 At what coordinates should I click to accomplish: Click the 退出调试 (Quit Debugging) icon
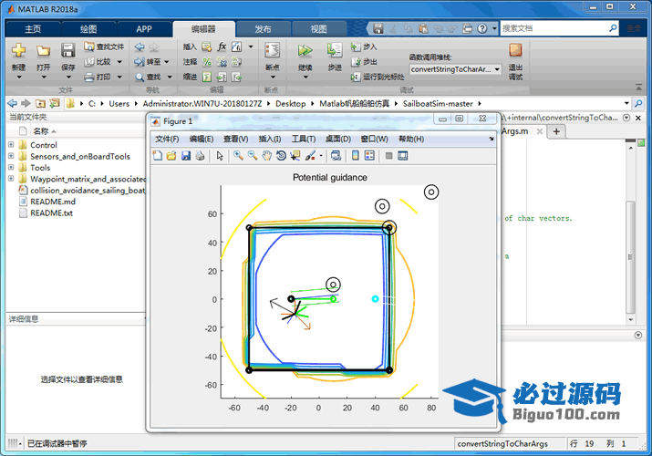(515, 50)
